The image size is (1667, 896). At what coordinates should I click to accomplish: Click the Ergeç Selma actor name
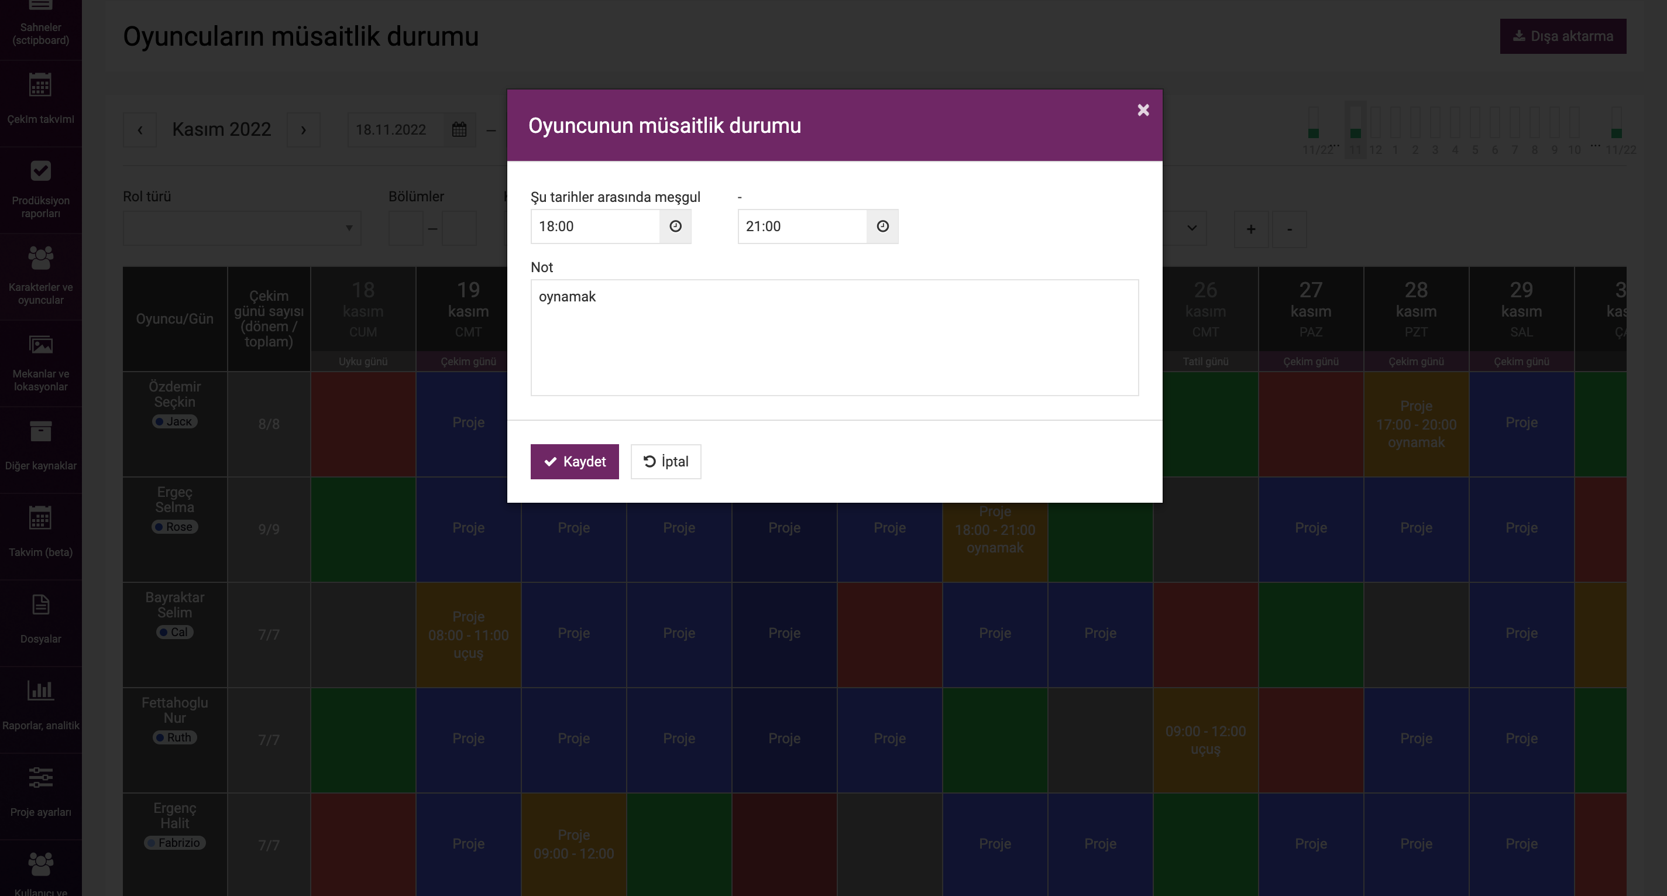(175, 500)
